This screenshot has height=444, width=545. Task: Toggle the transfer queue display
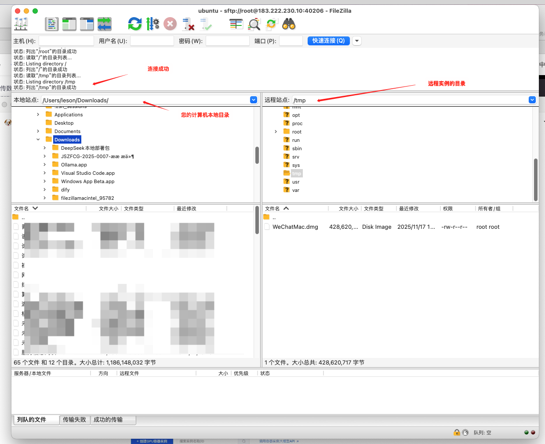pos(104,24)
